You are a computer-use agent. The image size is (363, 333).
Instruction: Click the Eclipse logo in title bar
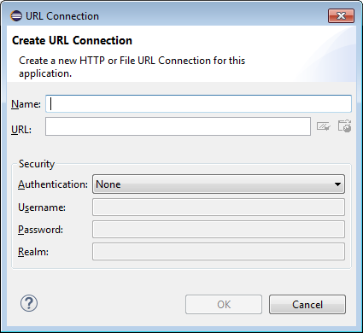tap(16, 16)
